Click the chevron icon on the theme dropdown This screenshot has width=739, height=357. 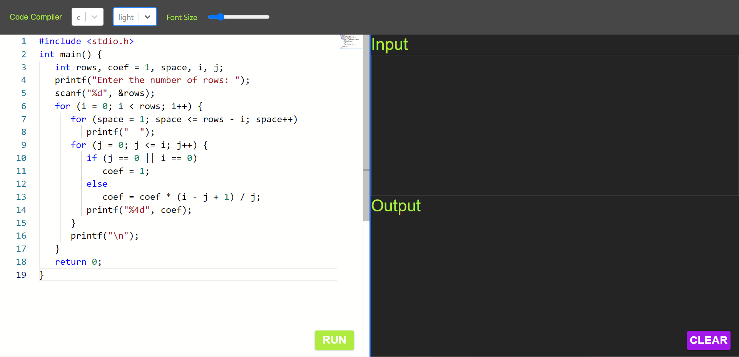(147, 17)
